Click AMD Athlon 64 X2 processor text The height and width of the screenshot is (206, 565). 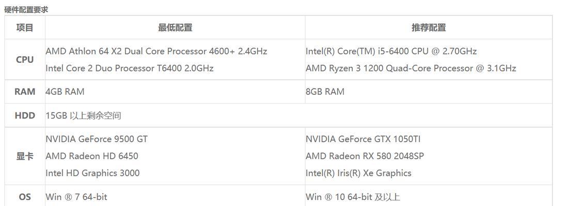156,51
